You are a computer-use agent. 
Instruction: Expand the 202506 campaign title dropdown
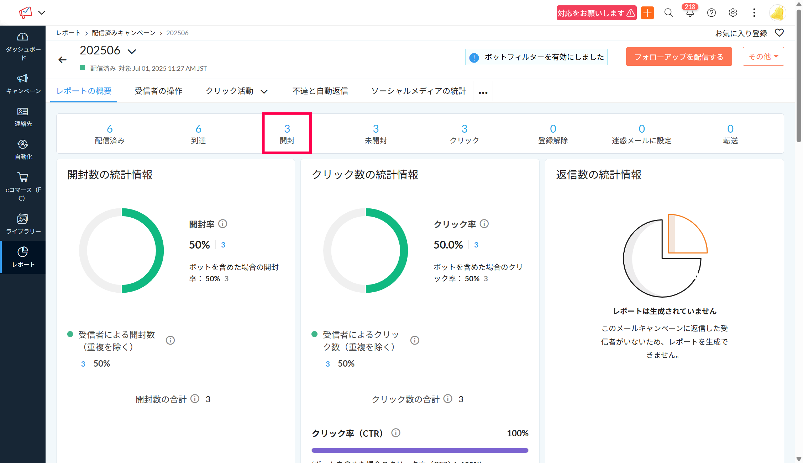[132, 52]
